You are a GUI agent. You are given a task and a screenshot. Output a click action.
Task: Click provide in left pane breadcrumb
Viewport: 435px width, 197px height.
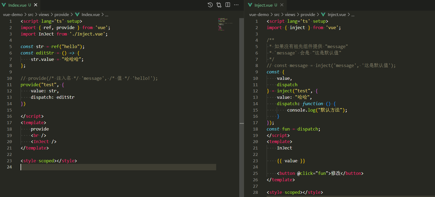click(62, 15)
